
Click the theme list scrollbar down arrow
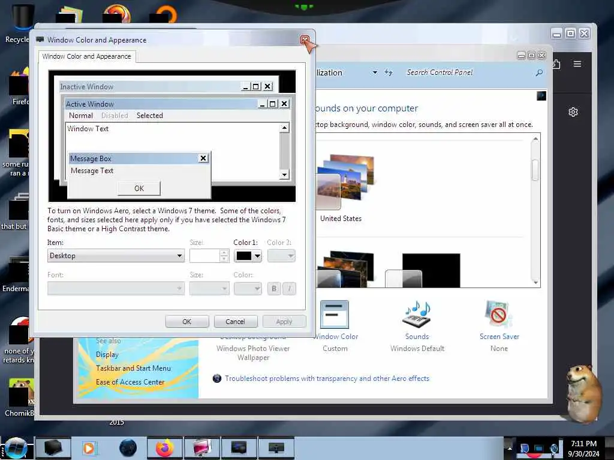tap(535, 282)
